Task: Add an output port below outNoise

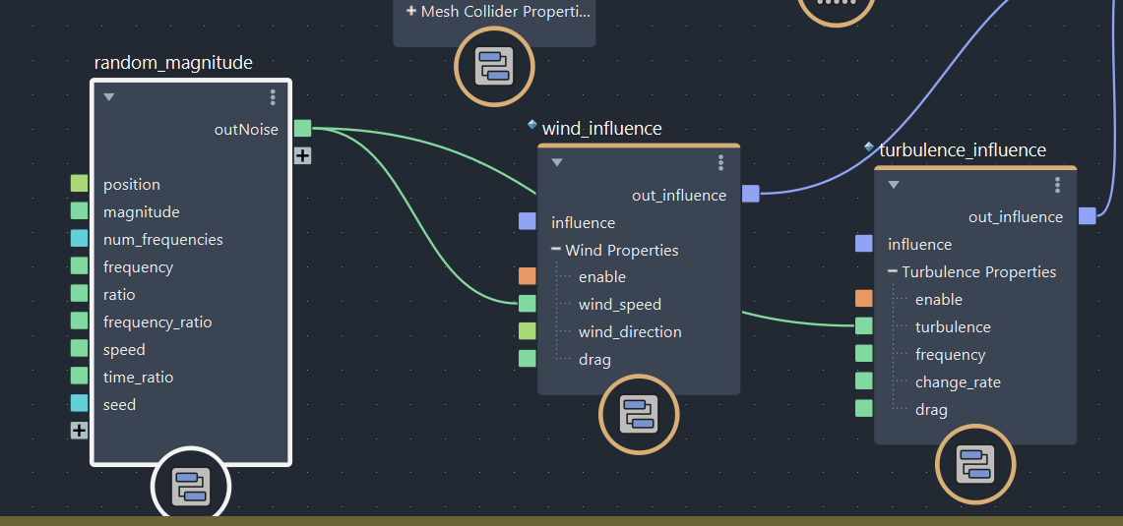Action: (302, 155)
